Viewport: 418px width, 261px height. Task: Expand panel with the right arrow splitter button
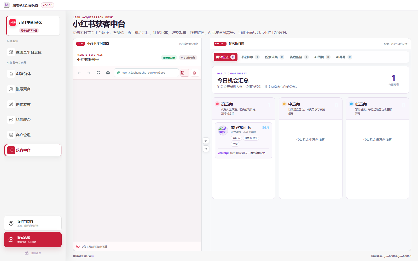(206, 149)
